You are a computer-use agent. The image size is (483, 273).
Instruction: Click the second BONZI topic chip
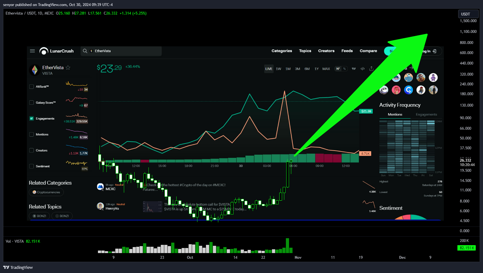(x=62, y=216)
